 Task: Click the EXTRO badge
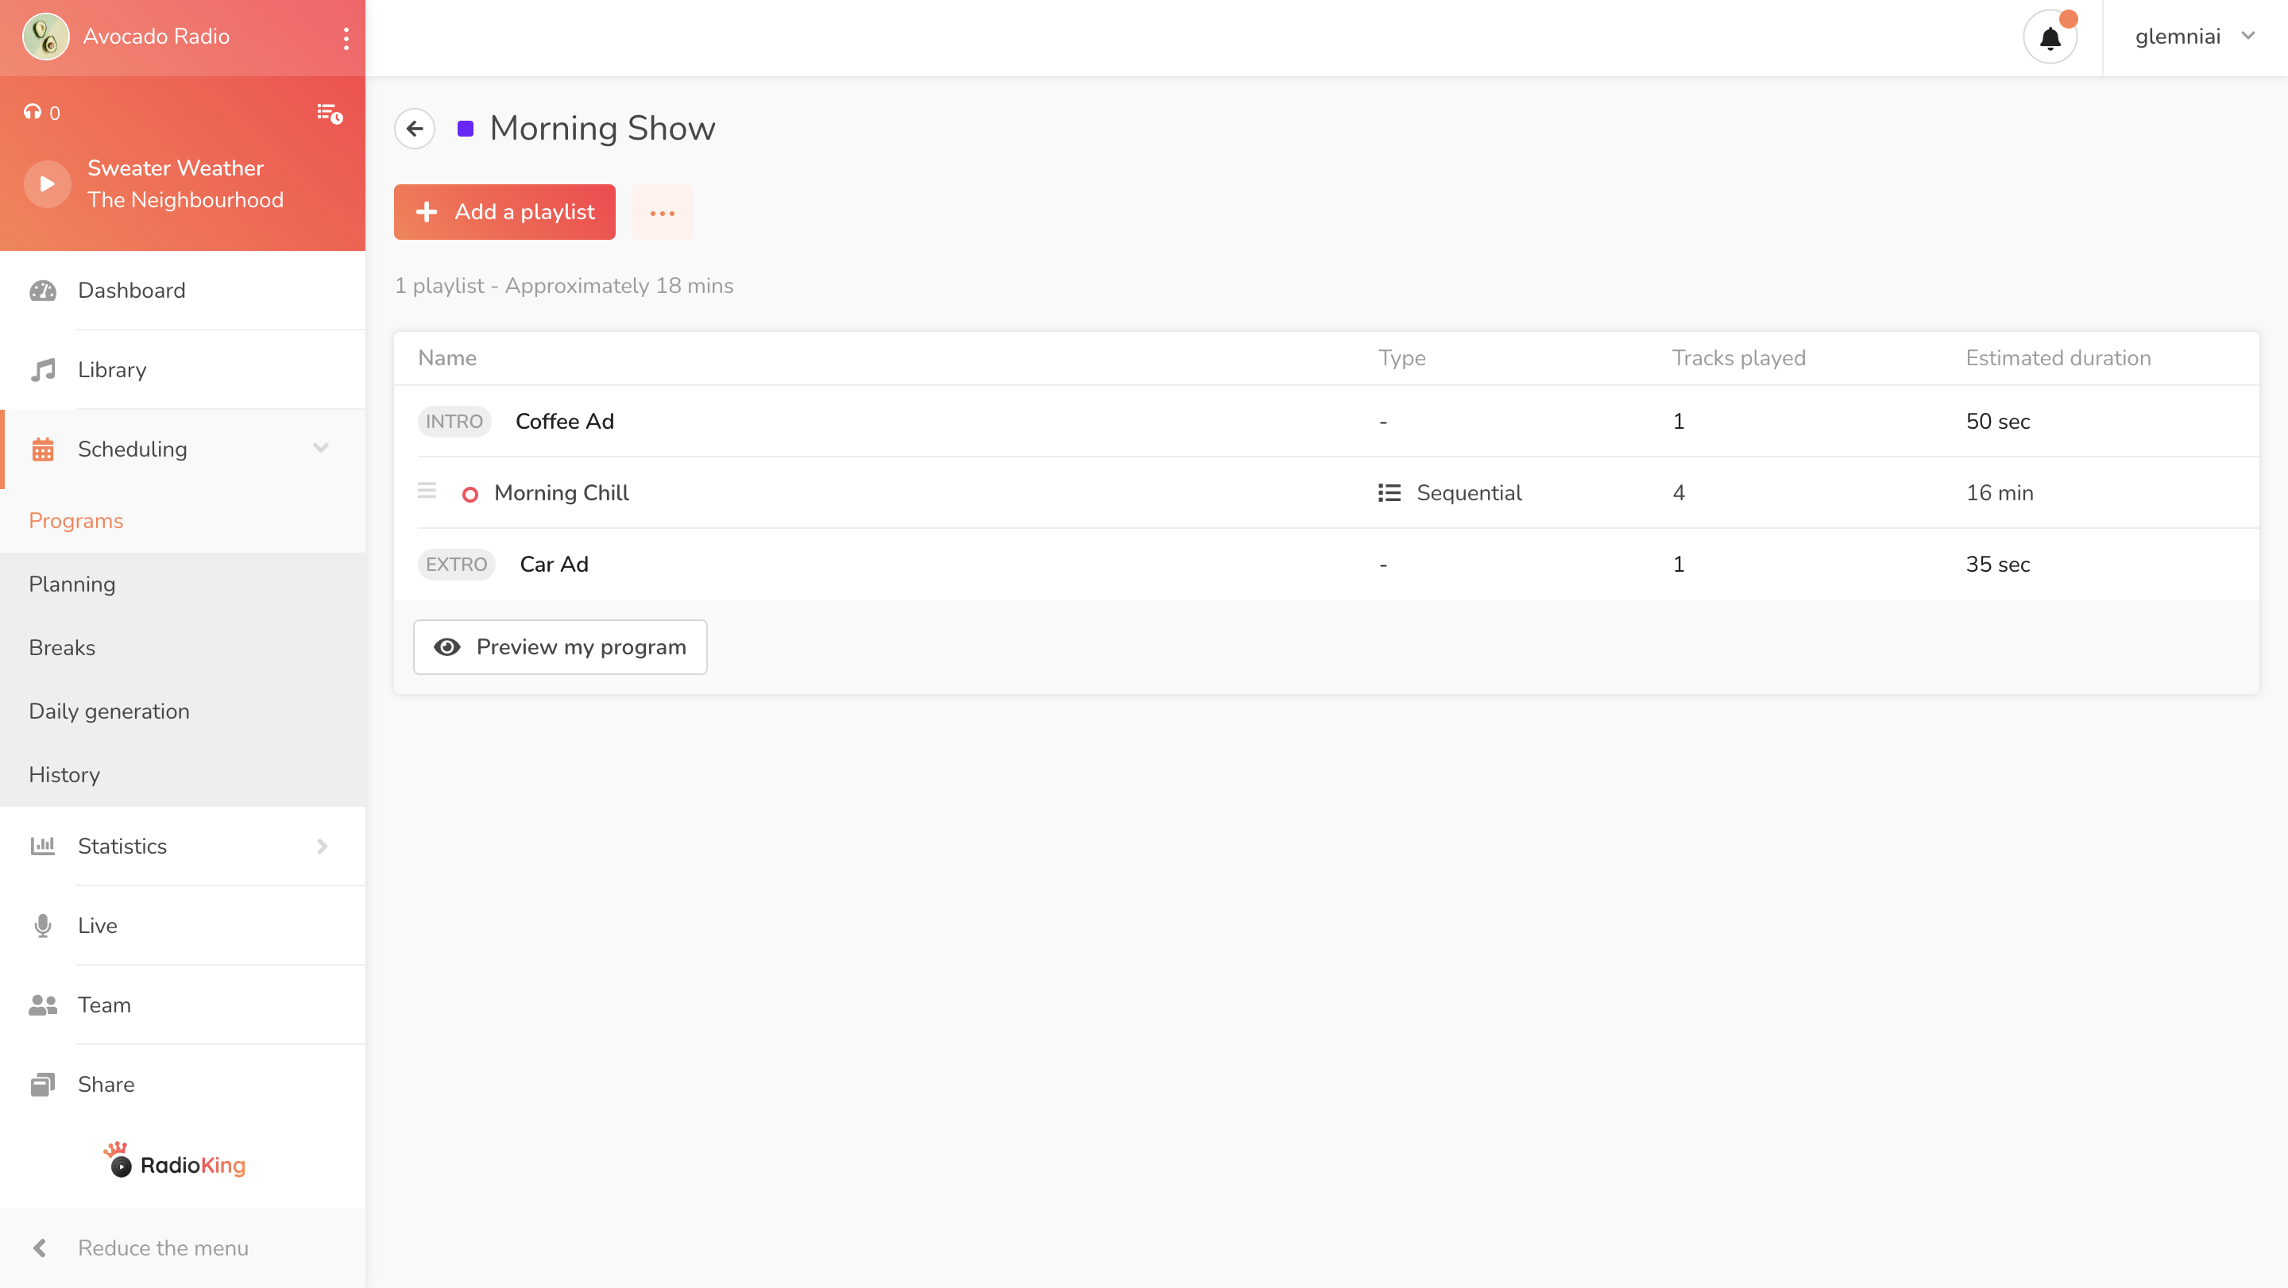click(457, 565)
